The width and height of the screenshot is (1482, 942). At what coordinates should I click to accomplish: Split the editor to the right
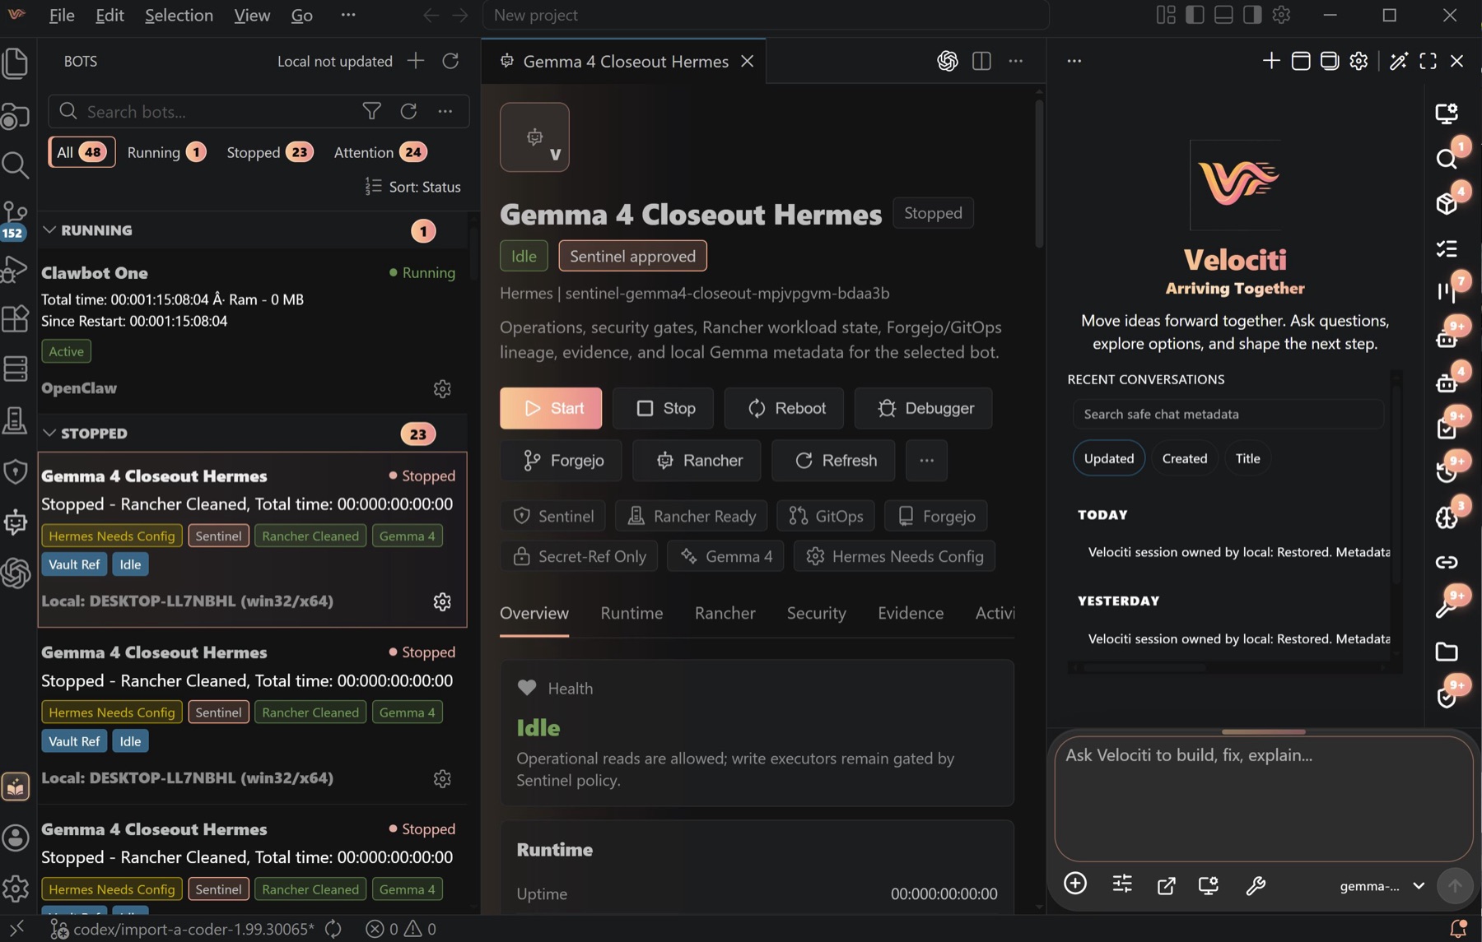point(981,61)
